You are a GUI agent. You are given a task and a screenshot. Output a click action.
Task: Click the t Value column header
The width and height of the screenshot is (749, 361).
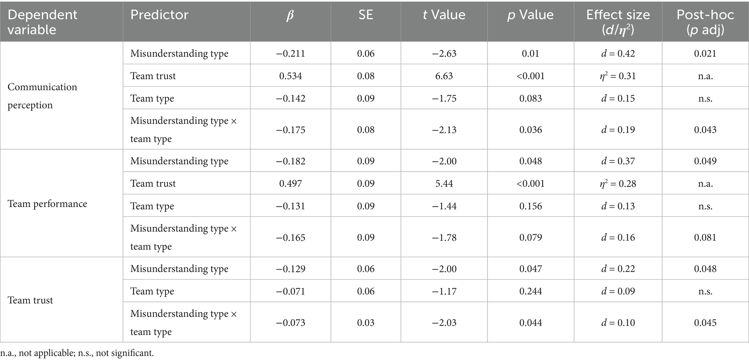(444, 15)
